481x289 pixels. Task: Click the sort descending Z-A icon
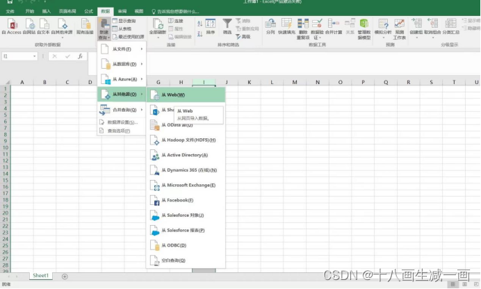click(199, 34)
